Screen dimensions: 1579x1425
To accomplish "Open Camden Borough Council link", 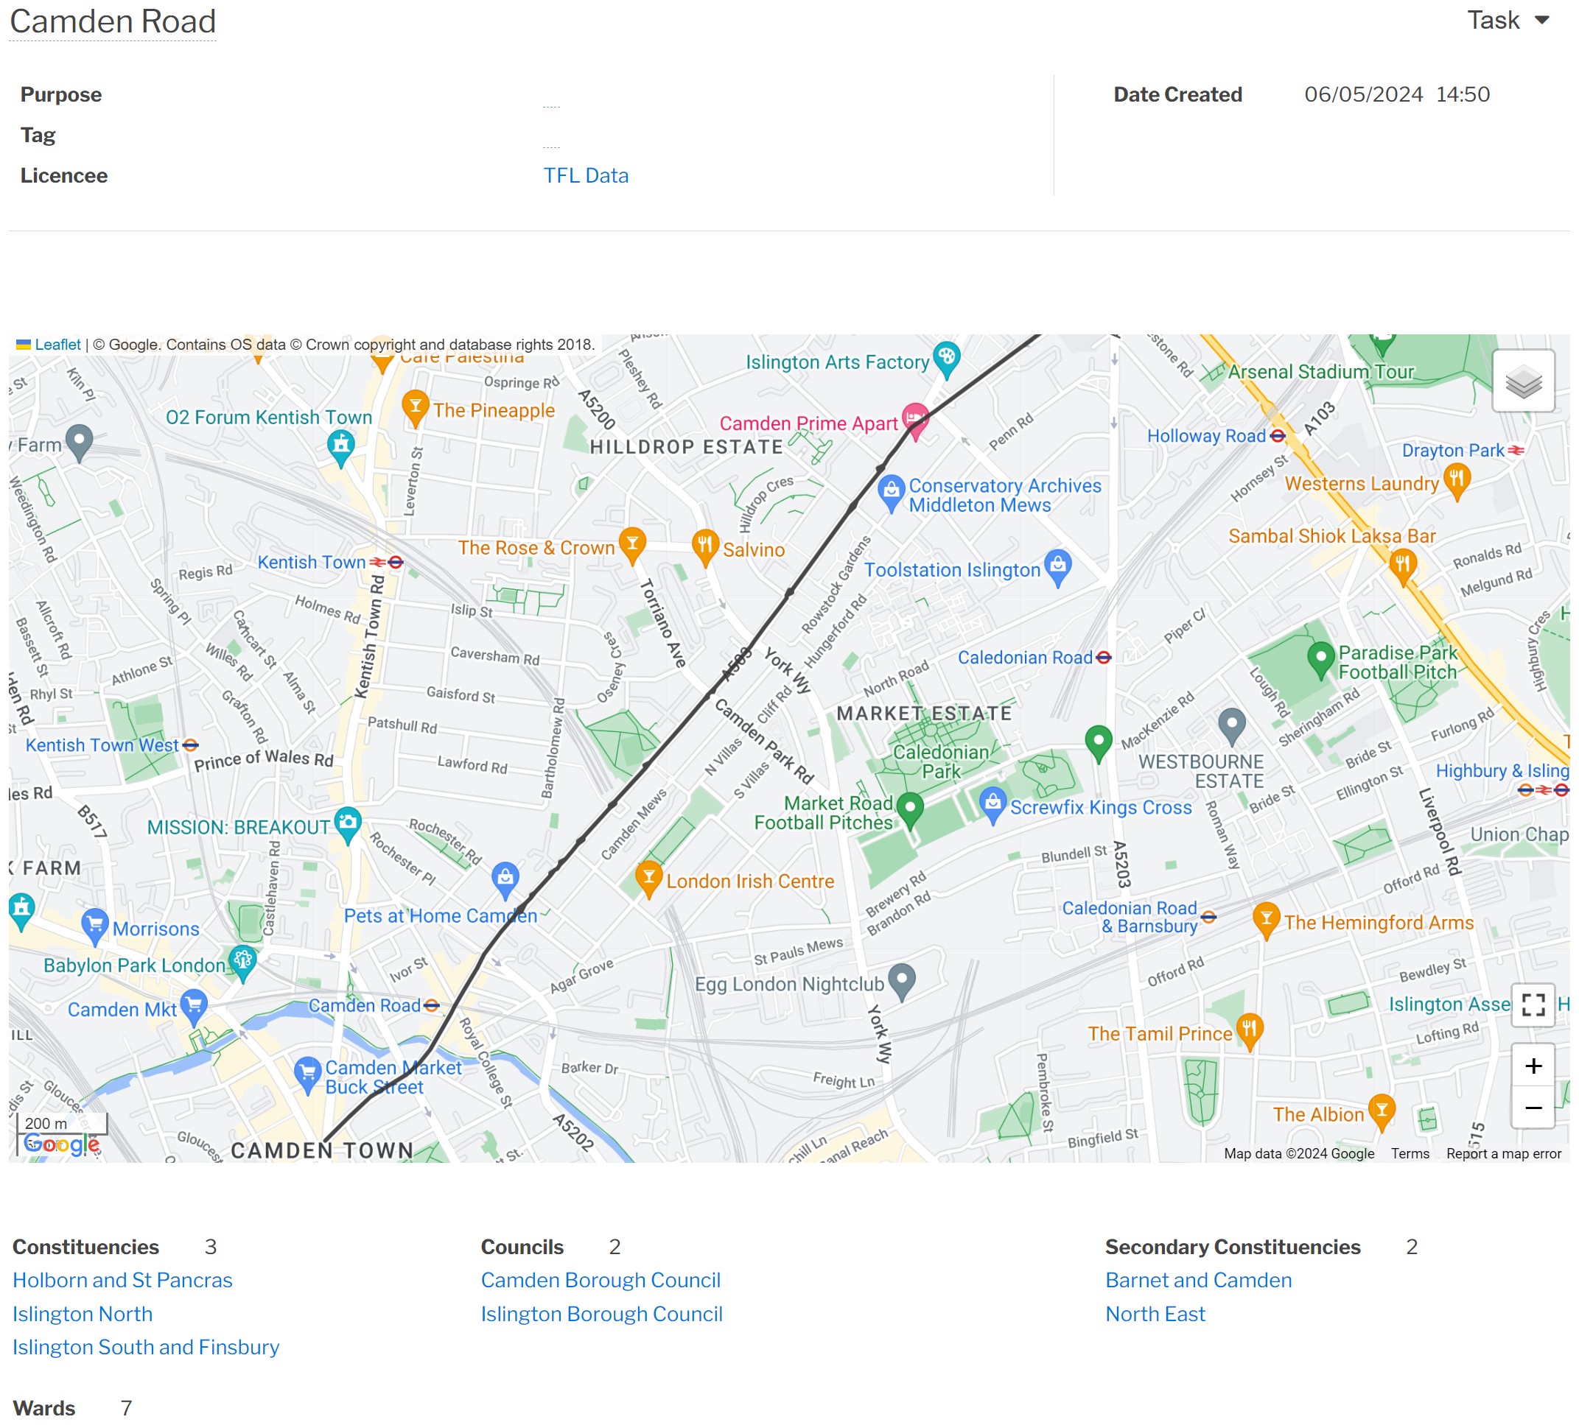I will coord(601,1280).
